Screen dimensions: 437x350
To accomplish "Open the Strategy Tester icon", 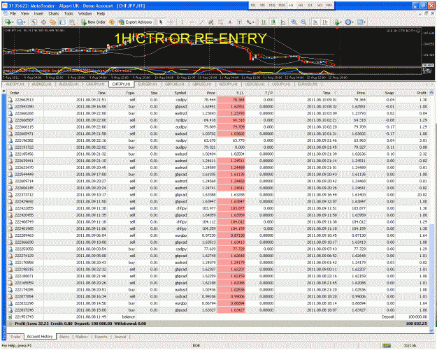I will (72, 22).
